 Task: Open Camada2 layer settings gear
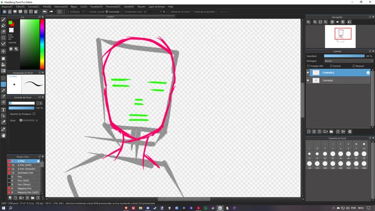coord(368,73)
